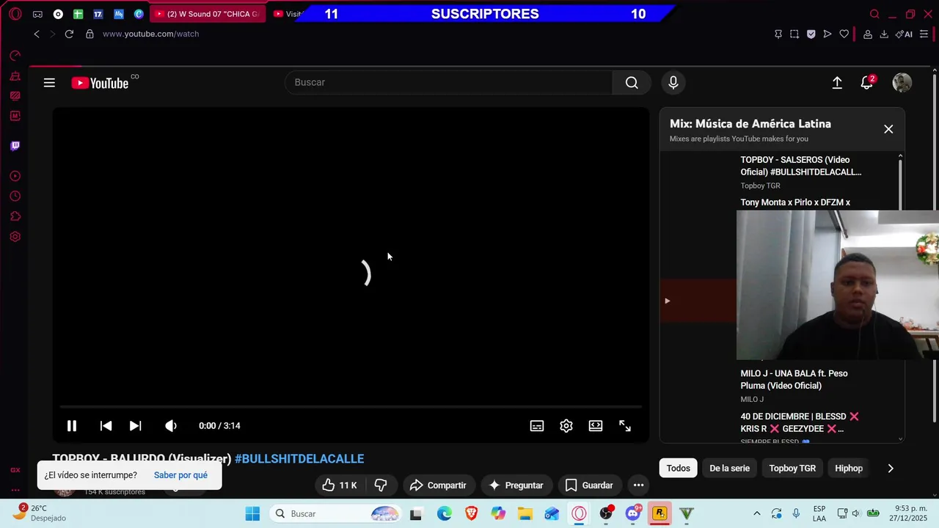Screen dimensions: 939x528
Task: Open Opera Flow send icon
Action: (x=827, y=34)
